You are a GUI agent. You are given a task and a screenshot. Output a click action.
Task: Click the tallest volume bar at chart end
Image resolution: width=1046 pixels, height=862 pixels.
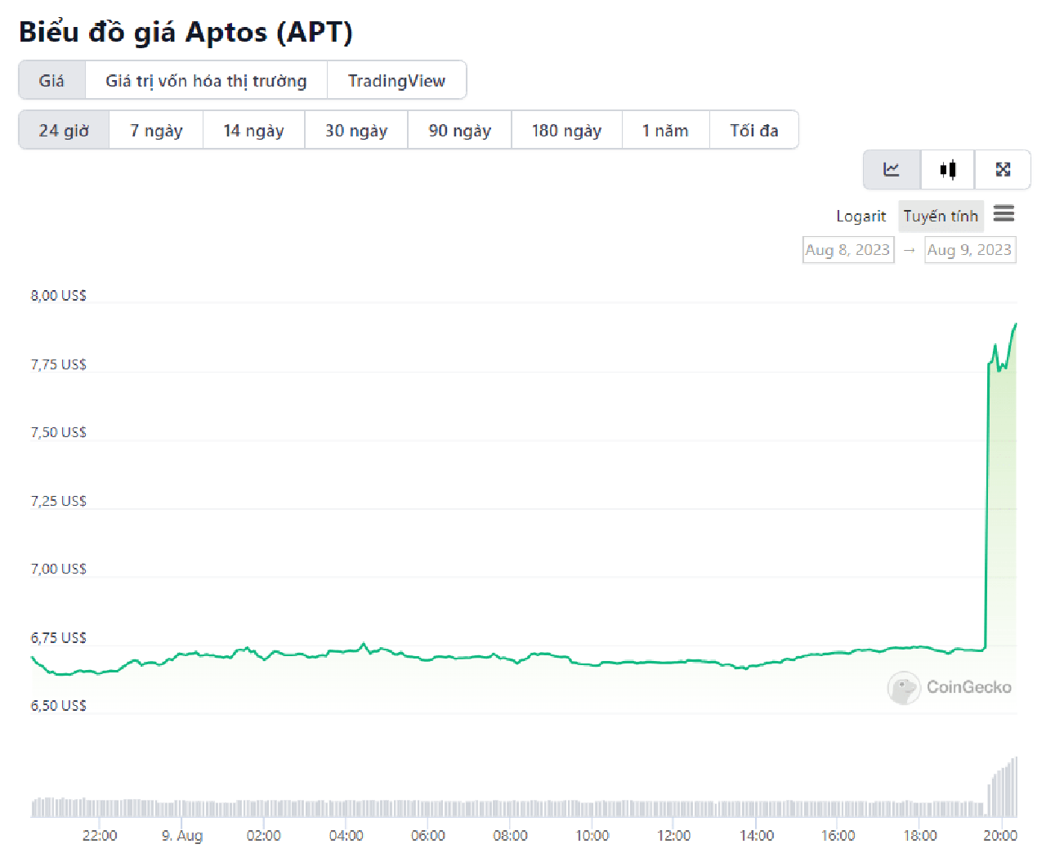[x=1016, y=786]
